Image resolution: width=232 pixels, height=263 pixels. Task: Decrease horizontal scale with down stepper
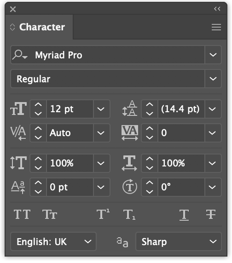pyautogui.click(x=150, y=168)
